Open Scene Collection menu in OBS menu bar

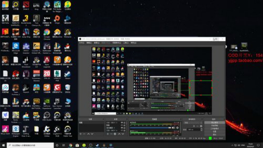117,43
